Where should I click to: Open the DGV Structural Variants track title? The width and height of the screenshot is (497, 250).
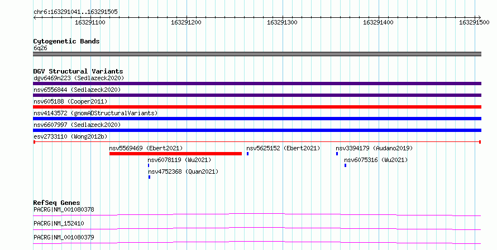(78, 71)
